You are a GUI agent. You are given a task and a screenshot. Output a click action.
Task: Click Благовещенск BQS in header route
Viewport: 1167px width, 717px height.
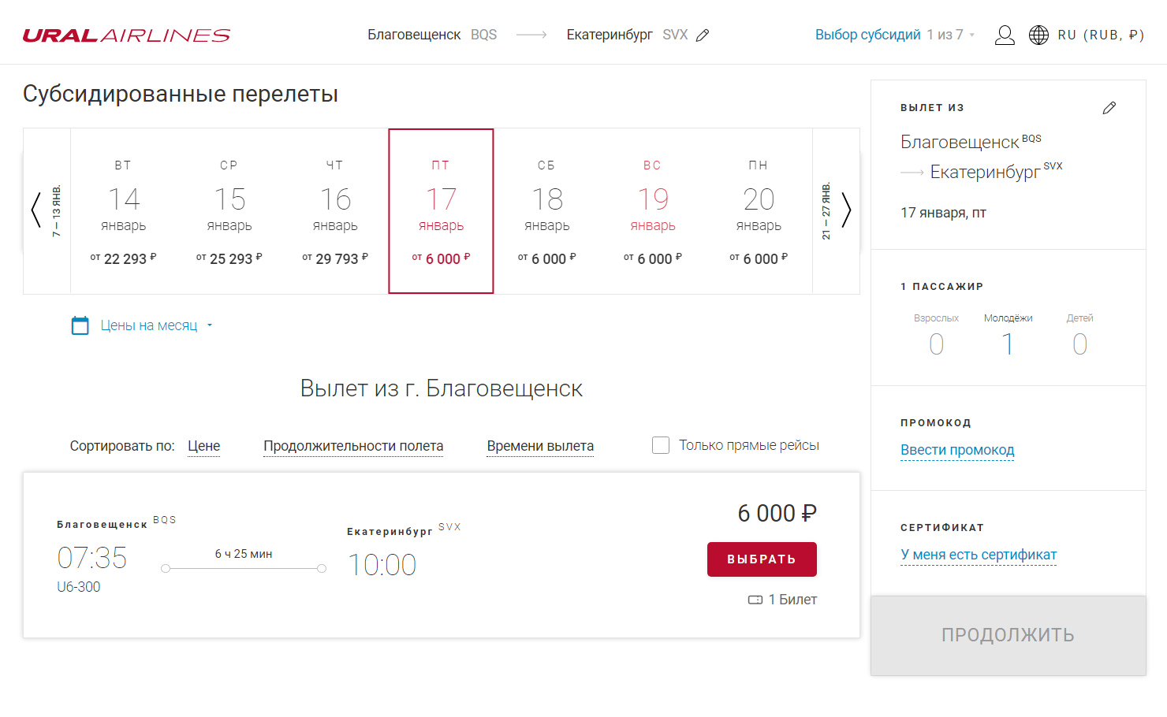[432, 35]
